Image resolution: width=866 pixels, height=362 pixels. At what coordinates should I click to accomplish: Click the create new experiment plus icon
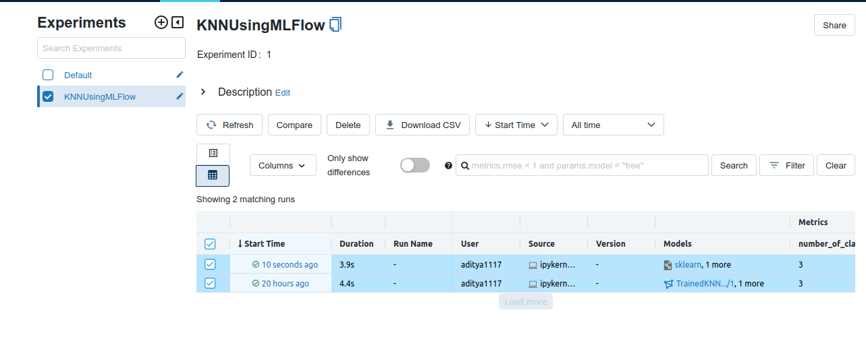click(x=161, y=23)
